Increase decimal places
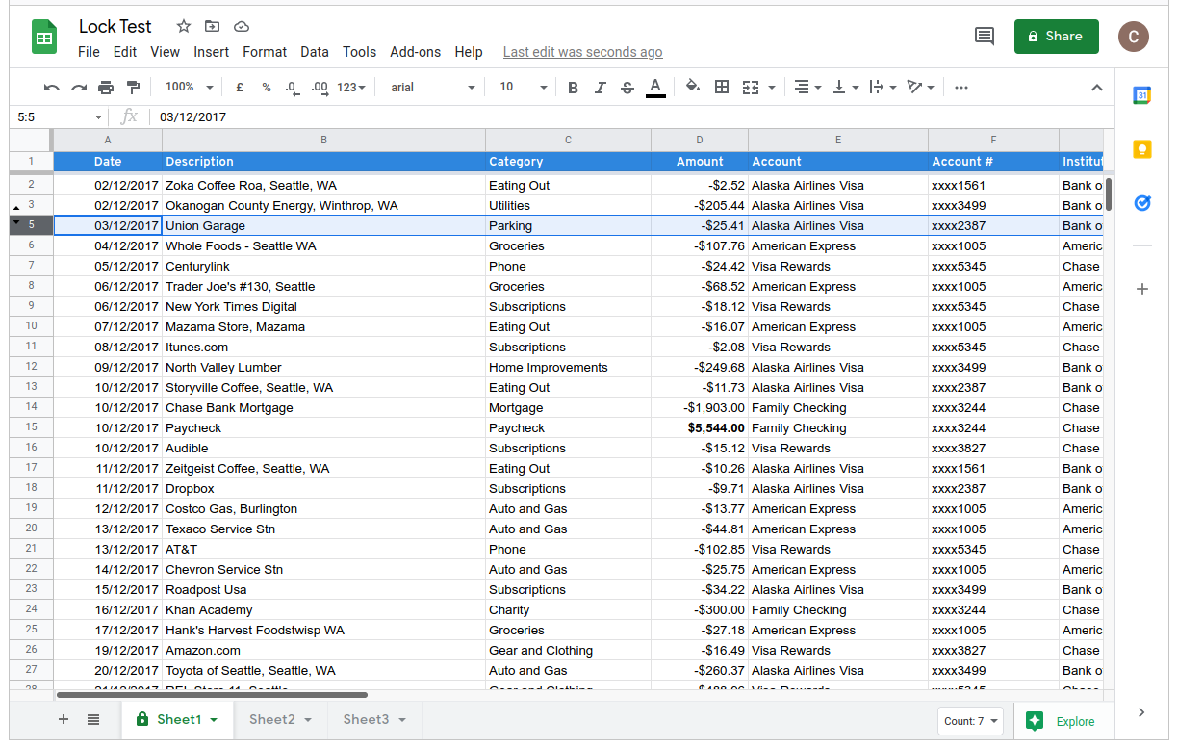1178x748 pixels. tap(320, 88)
